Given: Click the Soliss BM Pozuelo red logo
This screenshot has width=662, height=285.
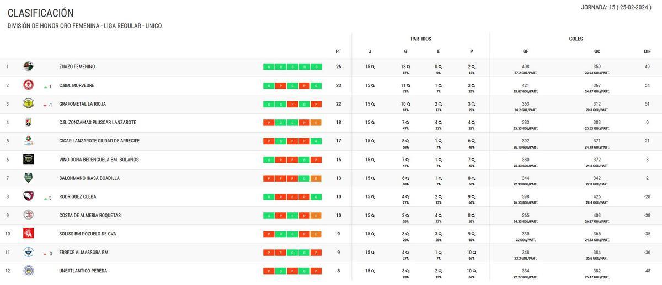Looking at the screenshot, I should (29, 233).
